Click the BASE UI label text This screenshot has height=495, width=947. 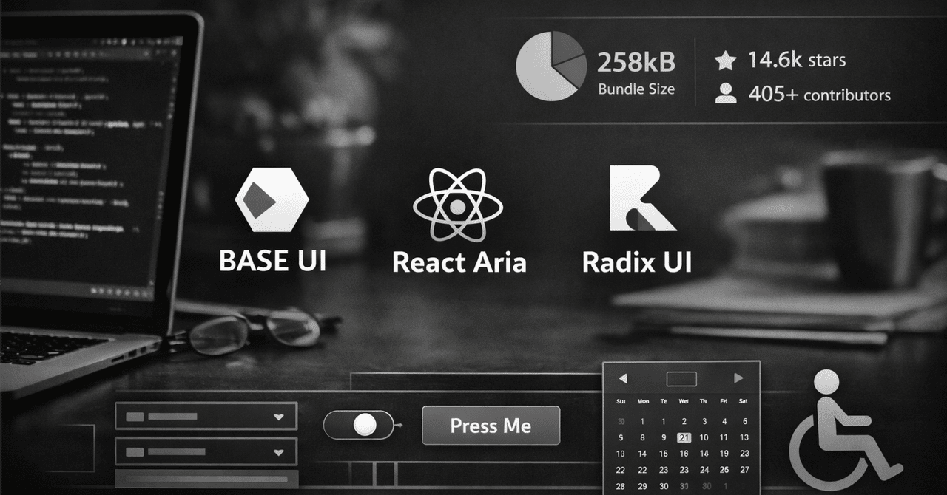pyautogui.click(x=272, y=261)
